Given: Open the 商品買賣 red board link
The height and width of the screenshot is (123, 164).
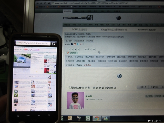Looking at the screenshot, I should (87, 65).
